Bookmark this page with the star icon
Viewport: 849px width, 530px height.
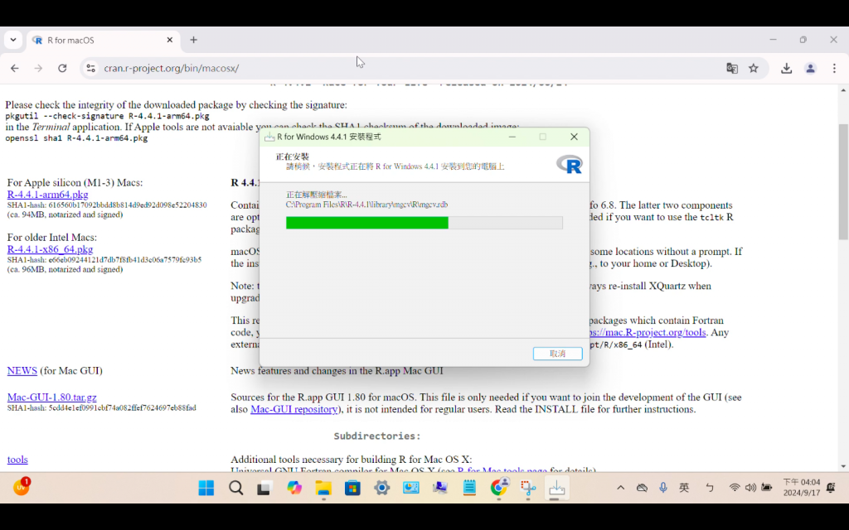coord(754,68)
